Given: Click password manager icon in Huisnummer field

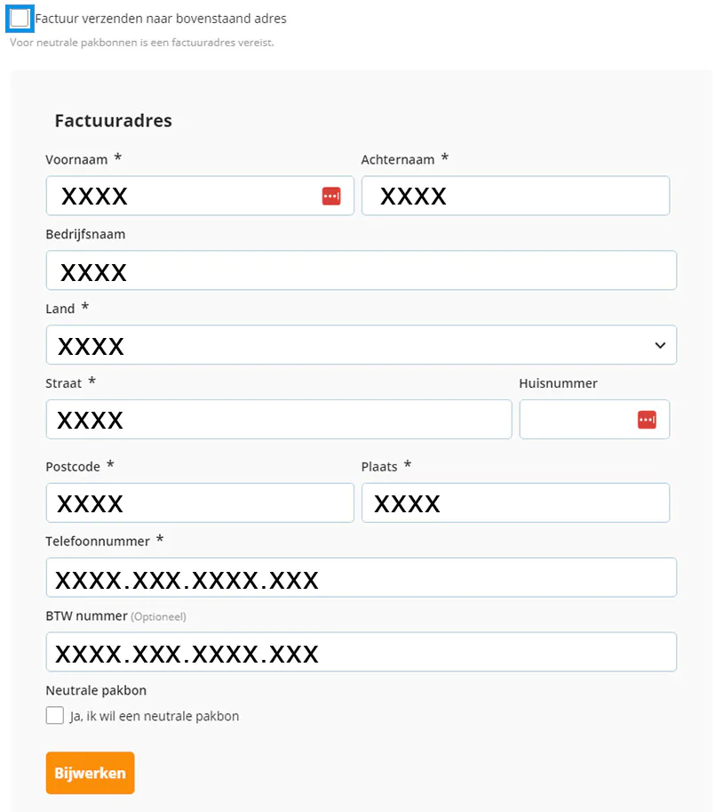Looking at the screenshot, I should point(647,419).
